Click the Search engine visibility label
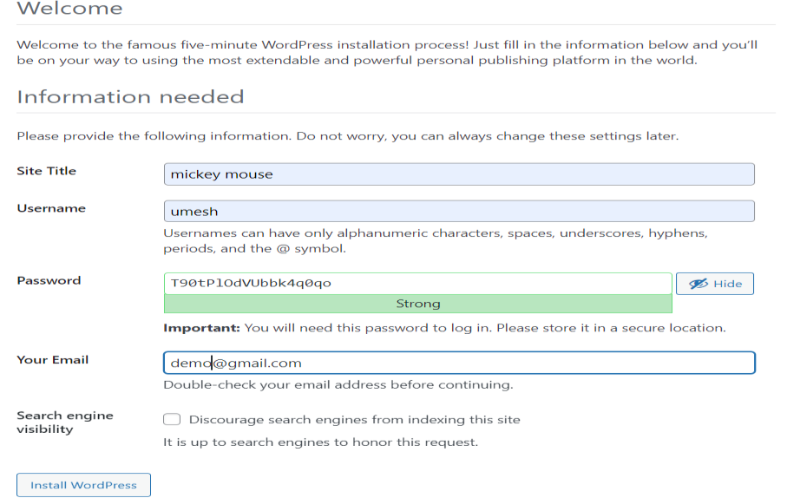The height and width of the screenshot is (498, 787). [x=64, y=423]
